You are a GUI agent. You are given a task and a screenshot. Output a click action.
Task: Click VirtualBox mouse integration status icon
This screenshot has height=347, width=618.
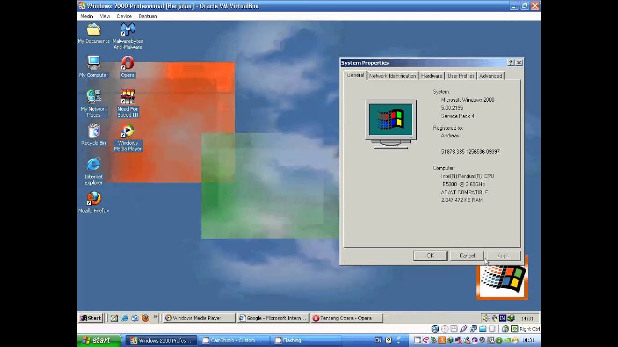(505, 329)
